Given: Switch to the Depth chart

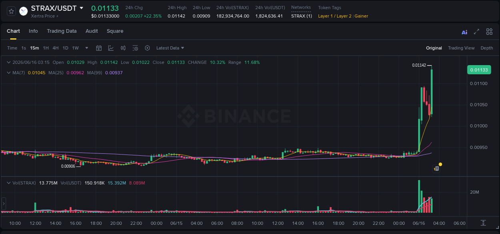Looking at the screenshot, I should coord(487,48).
